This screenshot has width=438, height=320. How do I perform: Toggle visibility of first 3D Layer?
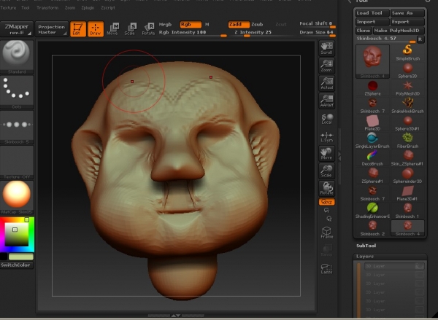click(x=419, y=266)
